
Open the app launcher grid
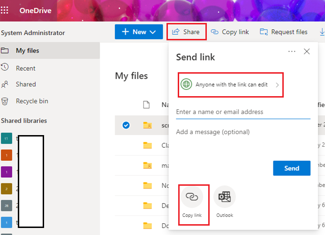(4, 10)
